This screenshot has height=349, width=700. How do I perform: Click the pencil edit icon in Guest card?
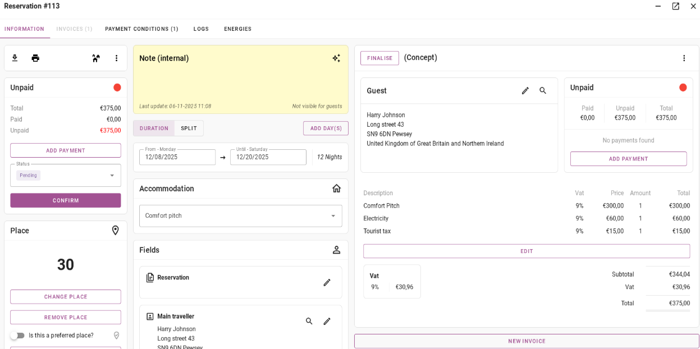tap(525, 91)
